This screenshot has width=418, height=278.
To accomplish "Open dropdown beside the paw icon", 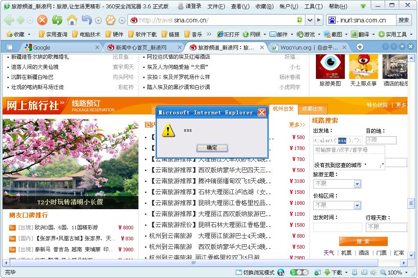I will coord(122,20).
